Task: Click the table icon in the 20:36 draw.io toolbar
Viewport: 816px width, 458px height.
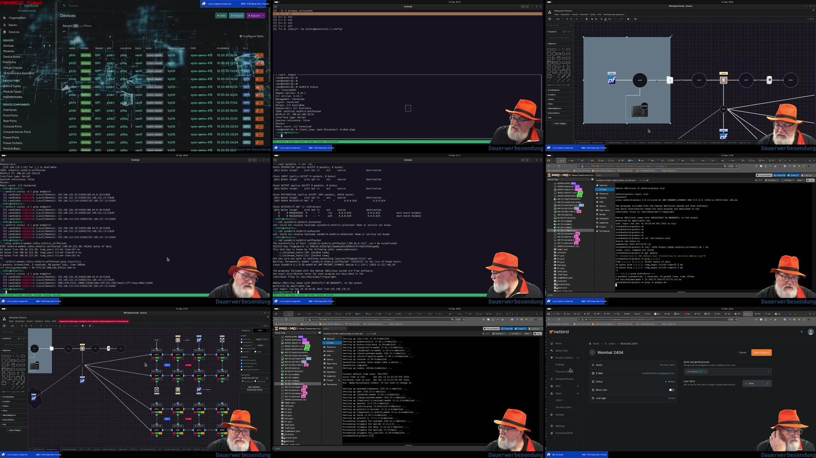Action: click(635, 19)
